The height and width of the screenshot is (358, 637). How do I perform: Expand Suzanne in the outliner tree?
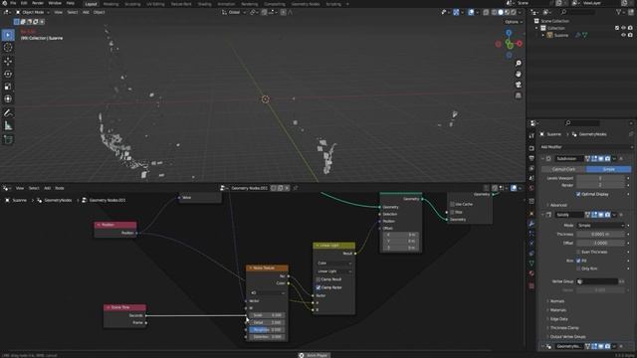click(542, 36)
